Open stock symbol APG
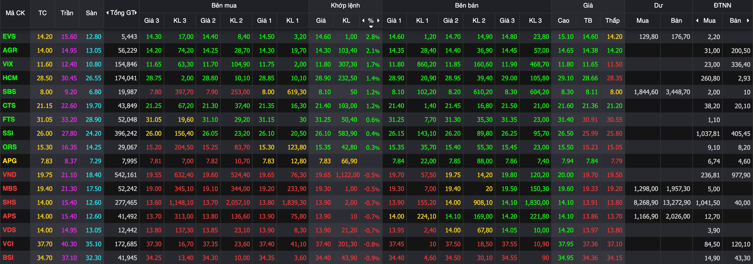This screenshot has width=753, height=264. click(x=10, y=161)
